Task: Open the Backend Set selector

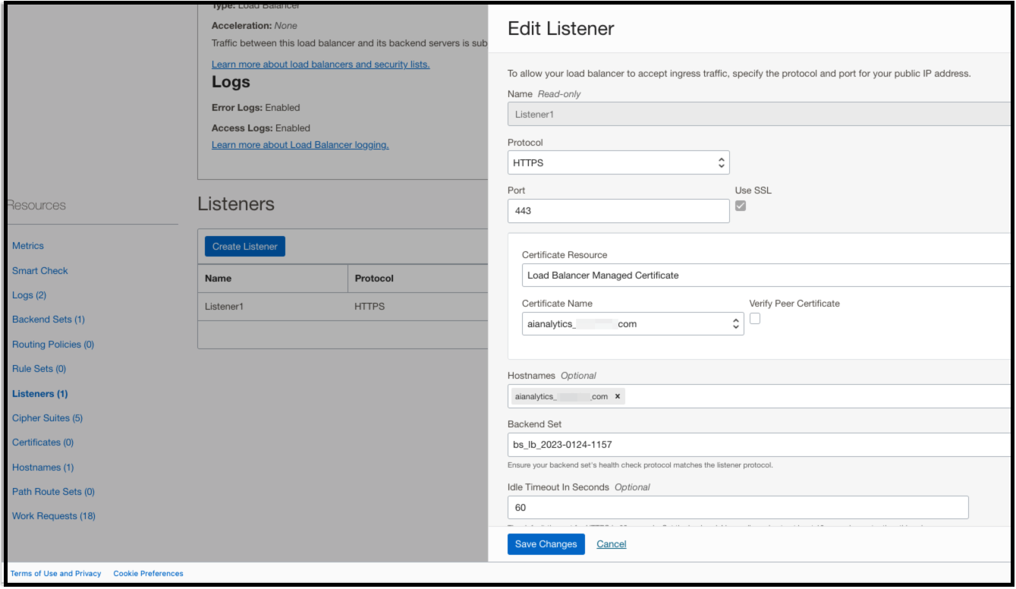Action: (x=759, y=445)
